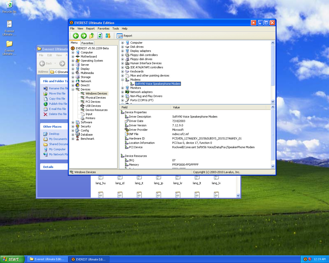Click the Report toolbar button
Viewport: 329px width, 263px height.
(x=125, y=36)
